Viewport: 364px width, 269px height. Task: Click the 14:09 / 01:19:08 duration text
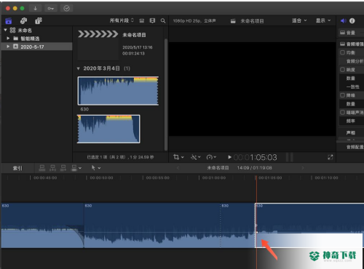[254, 168]
